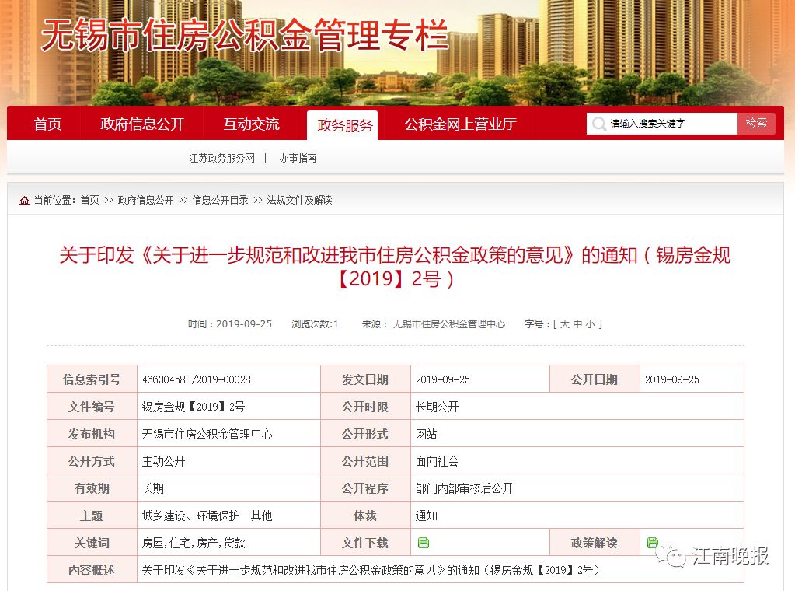
Task: Go to 首页 in the breadcrumb
Action: (x=89, y=200)
